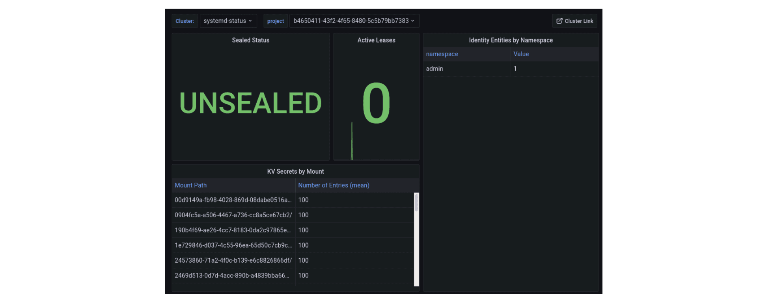This screenshot has height=300, width=772.
Task: Open the Active Leases panel title menu
Action: click(x=376, y=40)
